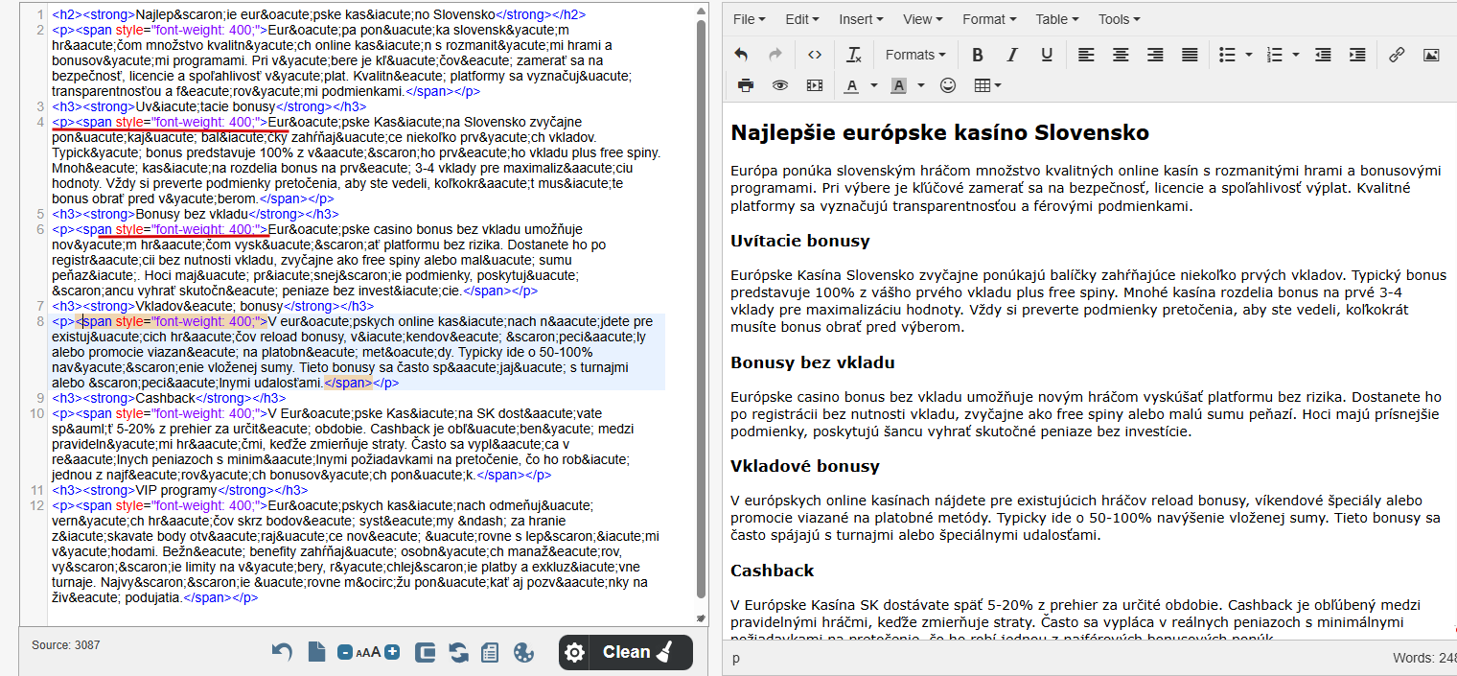Click the 'Uvítacie bonusy' heading in preview
The height and width of the screenshot is (676, 1457).
800,240
